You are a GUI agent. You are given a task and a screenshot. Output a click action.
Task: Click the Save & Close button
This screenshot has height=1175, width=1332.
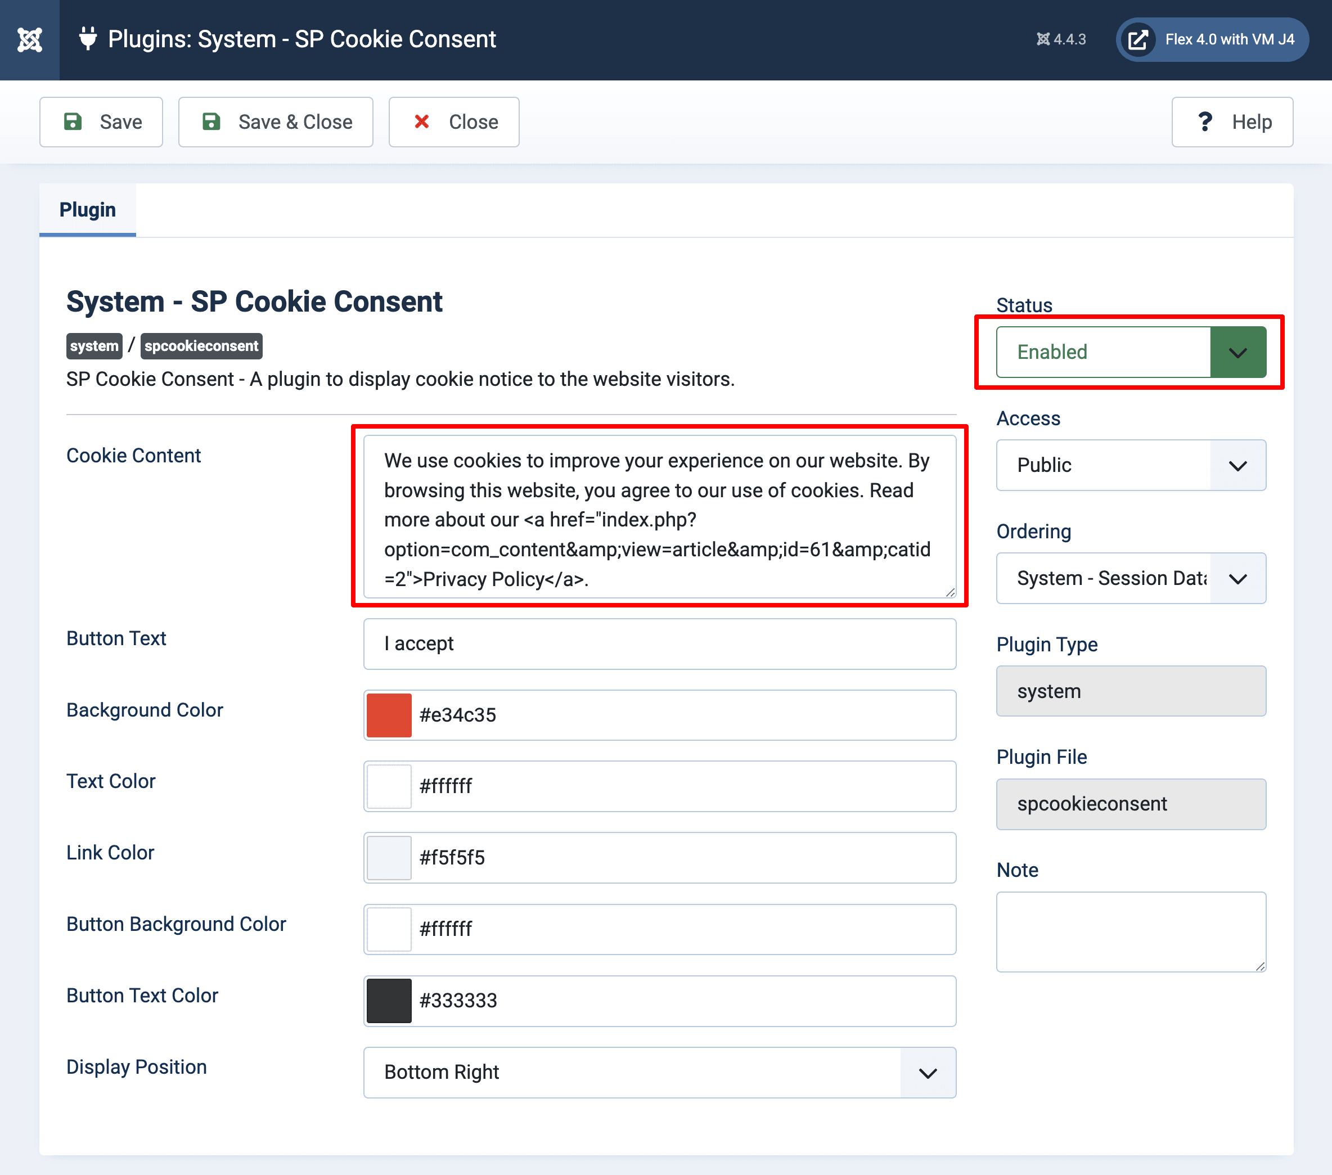pos(276,122)
